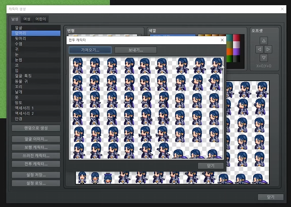The height and width of the screenshot is (207, 291).
Task: Pick the dark green color swatch
Action: pyautogui.click(x=230, y=59)
